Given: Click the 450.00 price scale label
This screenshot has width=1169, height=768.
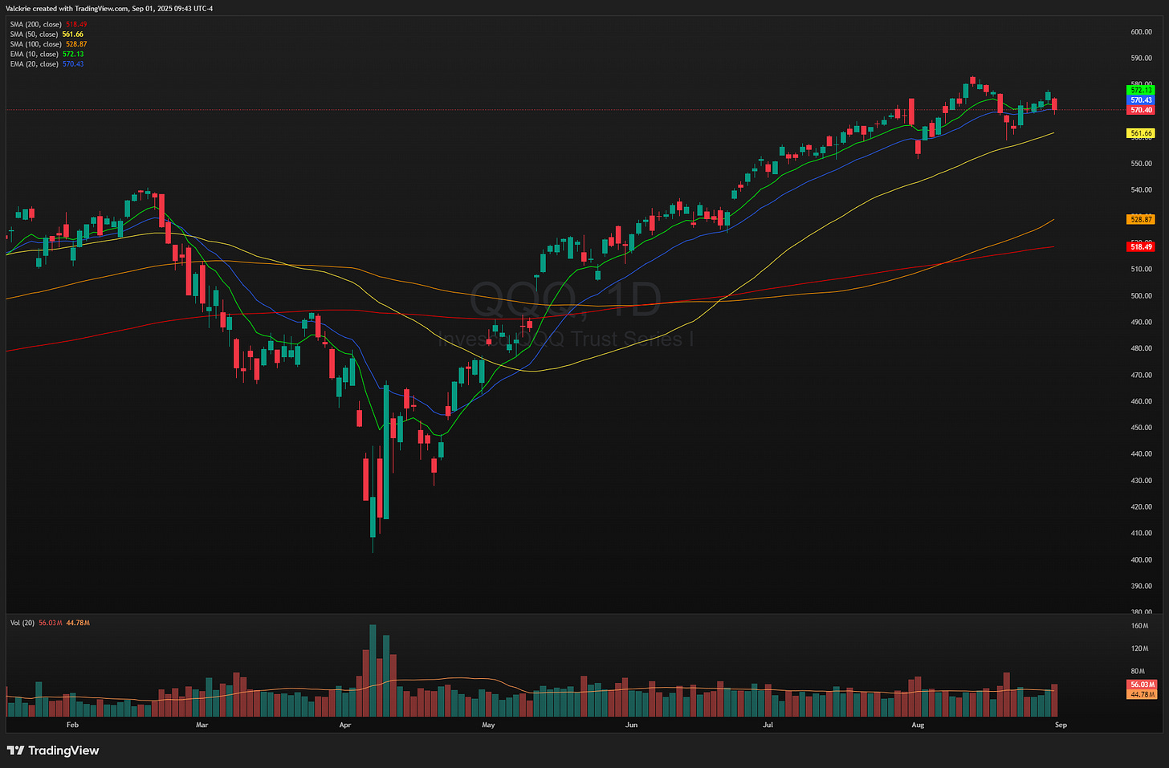Looking at the screenshot, I should click(x=1142, y=428).
